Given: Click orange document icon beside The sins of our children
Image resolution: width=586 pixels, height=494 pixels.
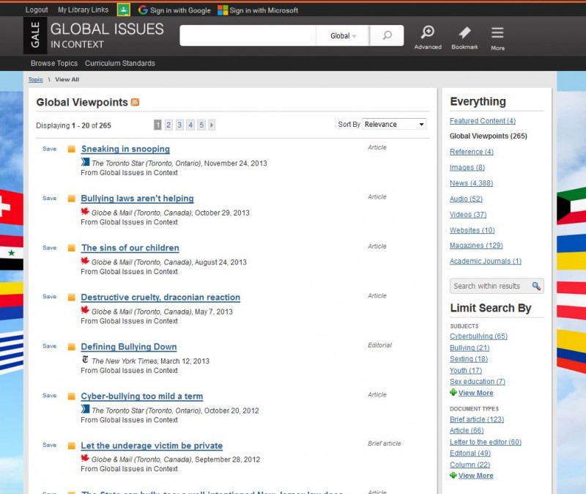Looking at the screenshot, I should (71, 248).
